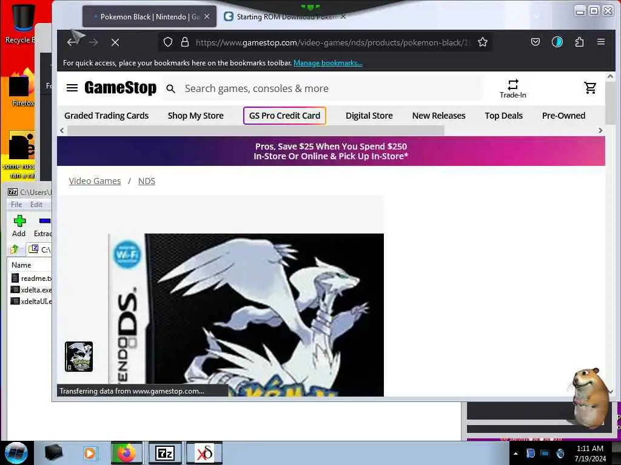Open the media player taskbar icon
The image size is (621, 465).
[x=90, y=453]
